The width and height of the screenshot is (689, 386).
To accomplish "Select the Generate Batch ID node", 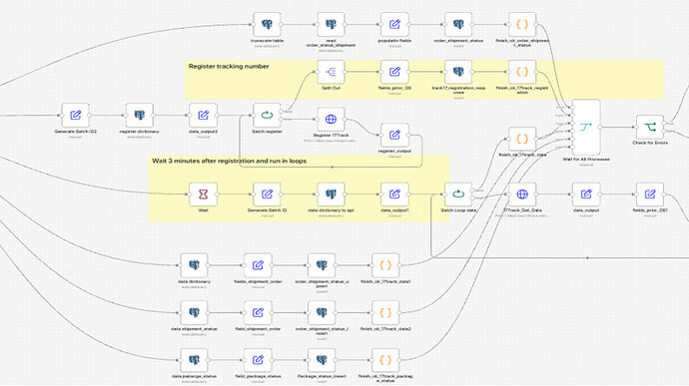I will point(267,194).
